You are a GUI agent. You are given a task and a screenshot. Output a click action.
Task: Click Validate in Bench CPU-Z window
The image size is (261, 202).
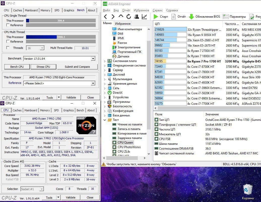(x=71, y=97)
